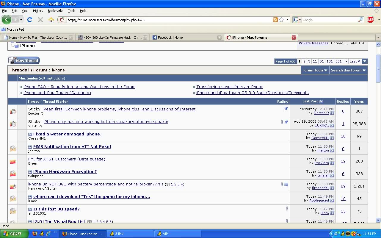
Task: Click the scrollbar up arrow
Action: 378,44
